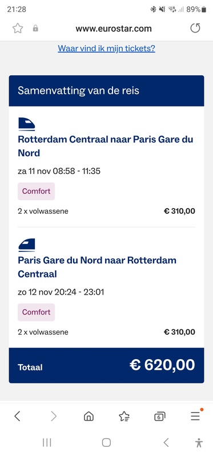Select Rotterdam Centraal naar Paris heading
Screen dimensions: 213x456
[x=106, y=146]
